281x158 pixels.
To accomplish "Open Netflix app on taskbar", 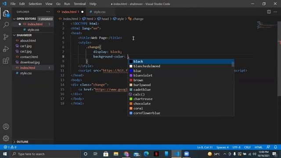I will 156,154.
